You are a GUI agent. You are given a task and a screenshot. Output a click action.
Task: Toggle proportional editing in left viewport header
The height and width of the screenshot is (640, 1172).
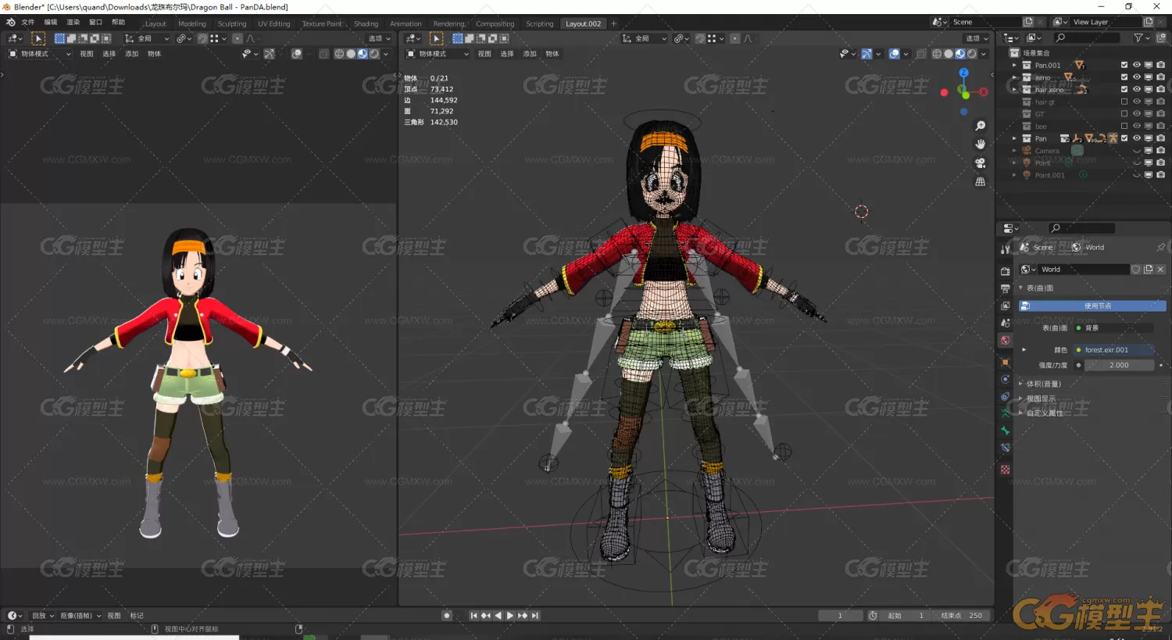[x=238, y=38]
